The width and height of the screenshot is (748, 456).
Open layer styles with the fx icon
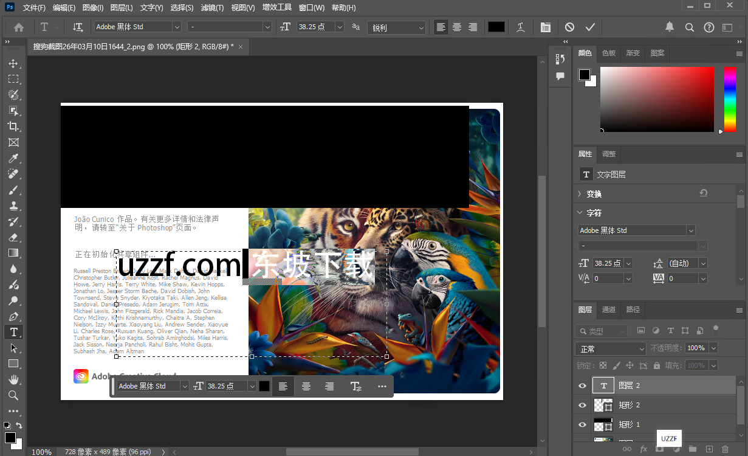point(643,448)
